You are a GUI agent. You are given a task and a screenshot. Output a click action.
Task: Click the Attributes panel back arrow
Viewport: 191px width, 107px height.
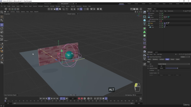(x=176, y=54)
